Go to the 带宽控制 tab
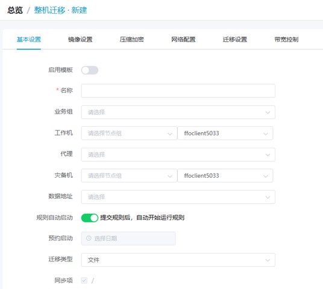This screenshot has width=323, height=289. [x=286, y=40]
